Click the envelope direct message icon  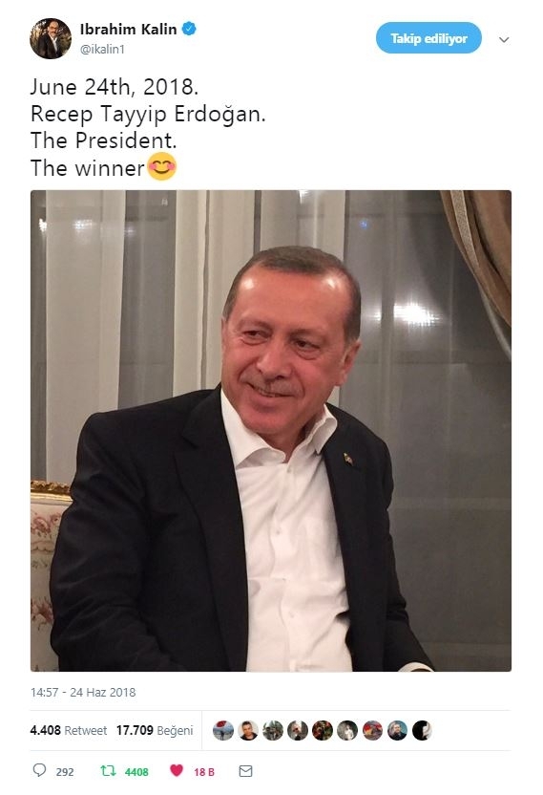[x=245, y=771]
